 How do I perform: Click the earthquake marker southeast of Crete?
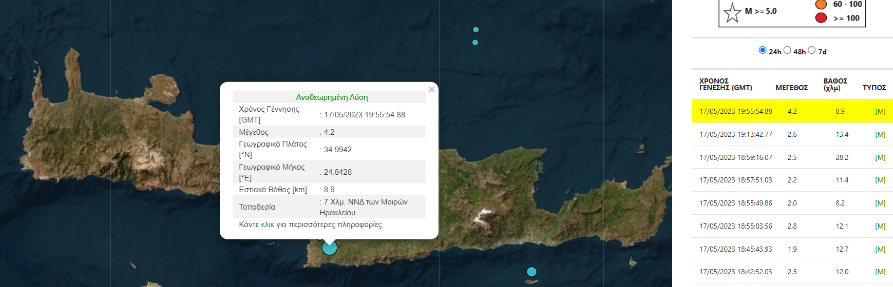[531, 272]
